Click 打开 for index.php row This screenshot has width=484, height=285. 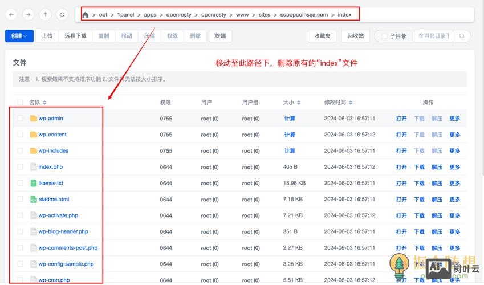pos(401,167)
